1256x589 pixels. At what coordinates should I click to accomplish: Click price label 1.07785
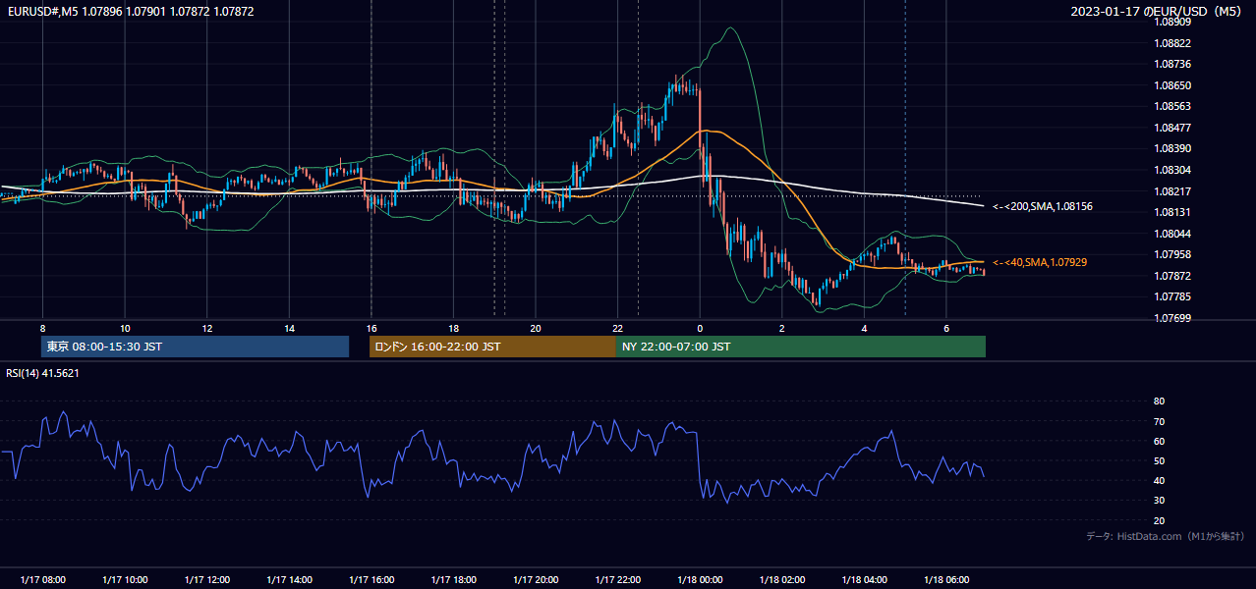tap(1172, 296)
